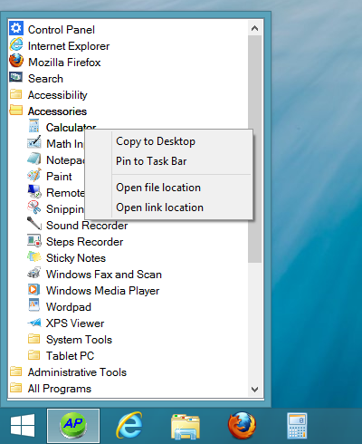The width and height of the screenshot is (362, 444).
Task: Select the Steps Recorder label
Action: click(84, 242)
